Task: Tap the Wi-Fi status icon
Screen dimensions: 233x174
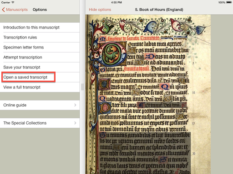Action: coord(13,2)
